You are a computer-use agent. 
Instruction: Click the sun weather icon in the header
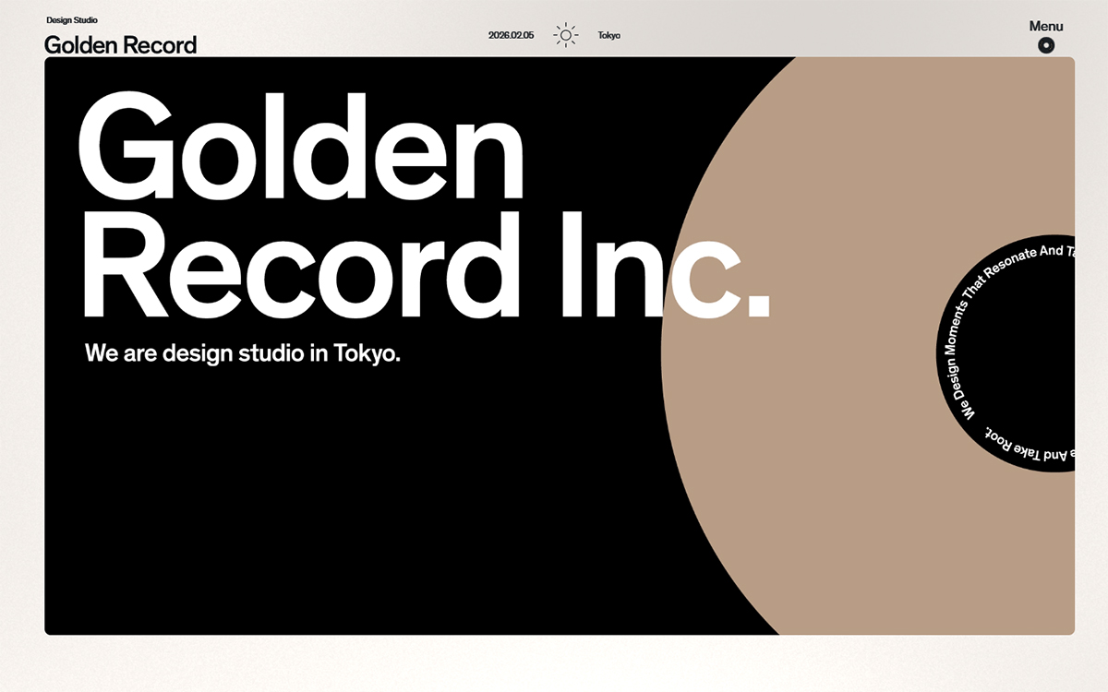pyautogui.click(x=564, y=34)
